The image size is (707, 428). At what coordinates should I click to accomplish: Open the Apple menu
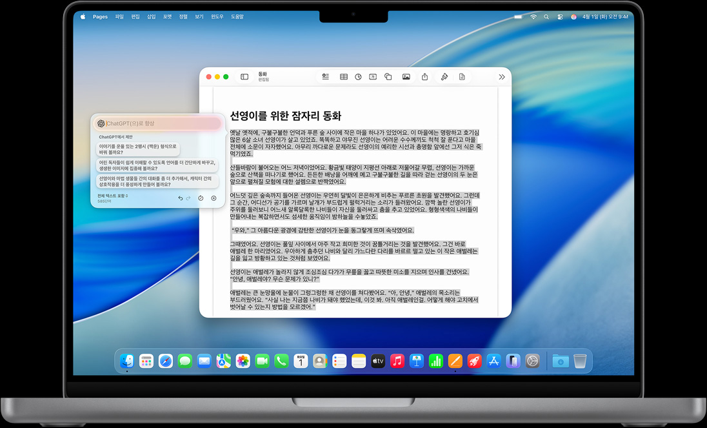[83, 17]
